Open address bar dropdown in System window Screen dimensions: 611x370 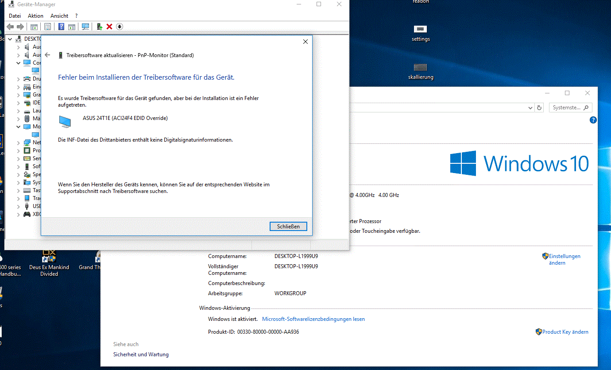point(530,108)
